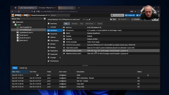The height and width of the screenshot is (95, 169).
Task: Open the Server View dropdown
Action: 27,19
